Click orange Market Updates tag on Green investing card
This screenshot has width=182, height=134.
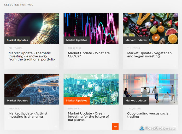pyautogui.click(x=77, y=101)
